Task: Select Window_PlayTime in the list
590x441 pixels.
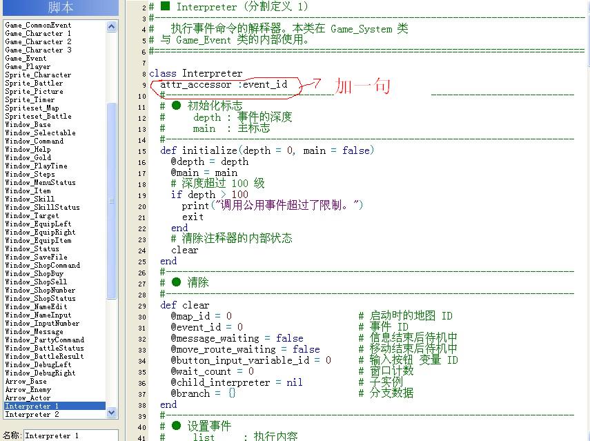Action: tap(36, 166)
